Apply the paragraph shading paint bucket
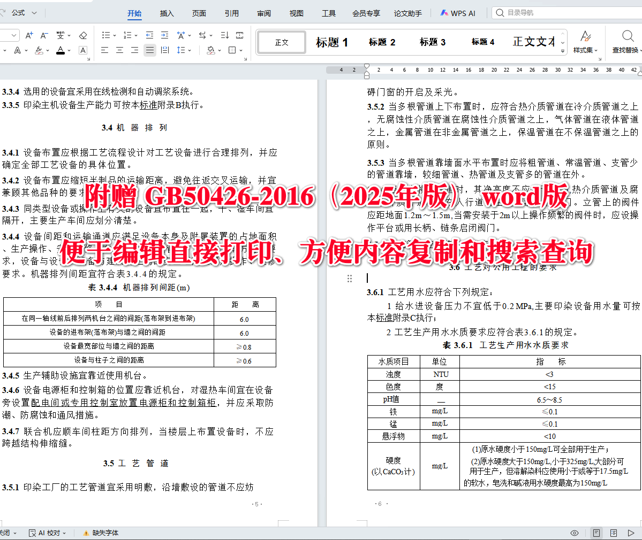The image size is (642, 540). click(x=210, y=50)
